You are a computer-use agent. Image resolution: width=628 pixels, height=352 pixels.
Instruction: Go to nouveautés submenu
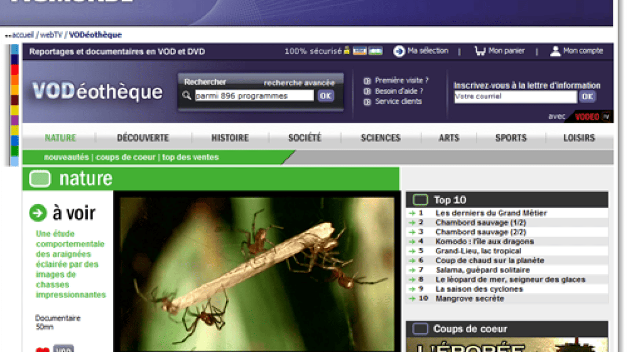(66, 157)
